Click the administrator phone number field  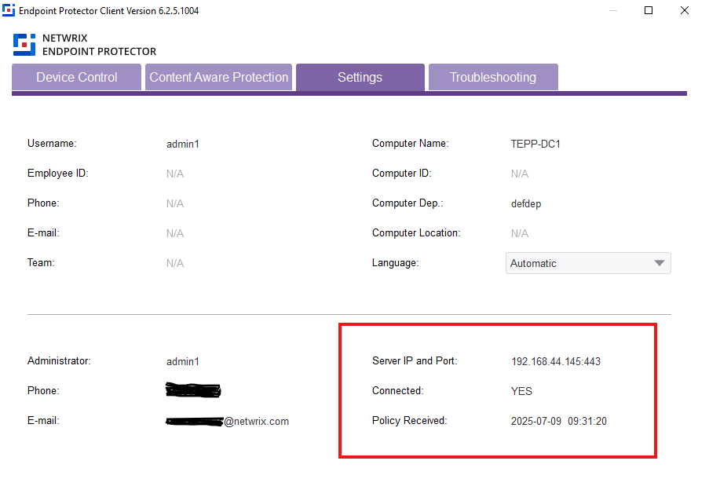pos(193,390)
